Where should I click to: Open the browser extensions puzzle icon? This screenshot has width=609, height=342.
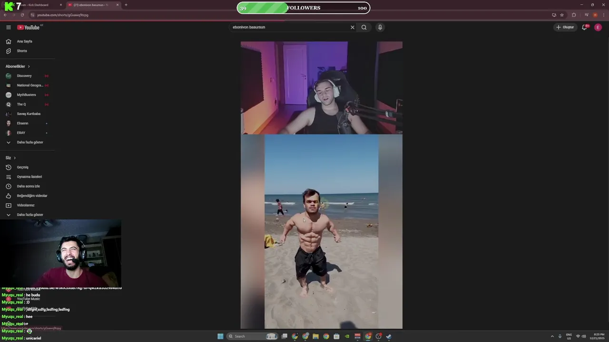574,15
